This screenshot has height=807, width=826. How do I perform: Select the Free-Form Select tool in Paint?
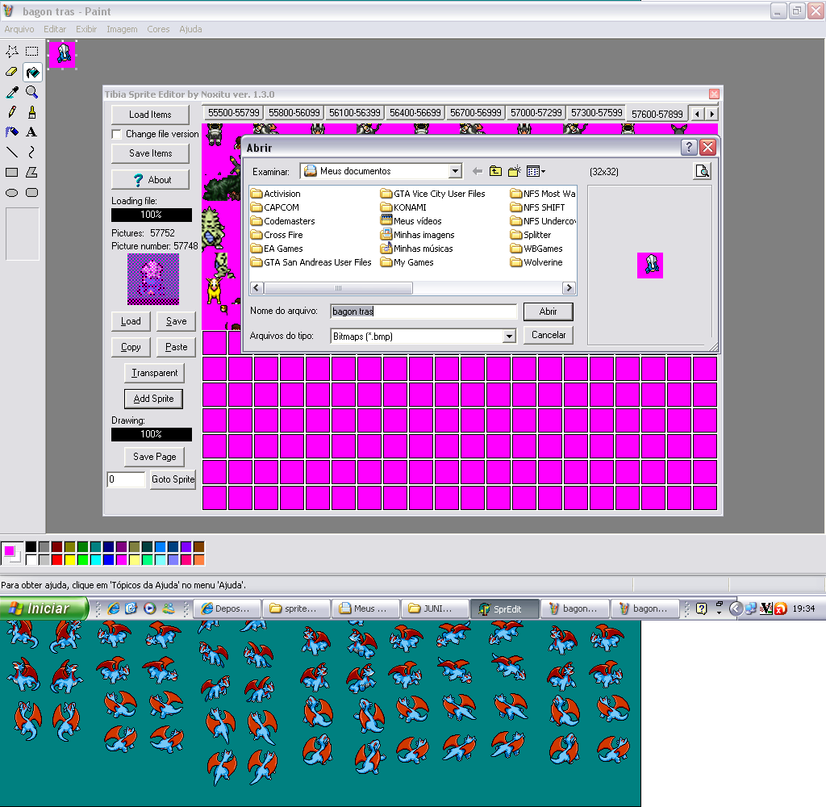coord(12,51)
